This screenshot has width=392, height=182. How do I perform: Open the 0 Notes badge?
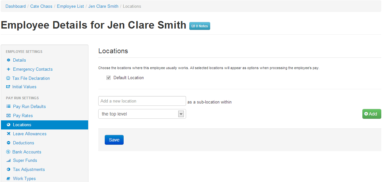coord(200,26)
